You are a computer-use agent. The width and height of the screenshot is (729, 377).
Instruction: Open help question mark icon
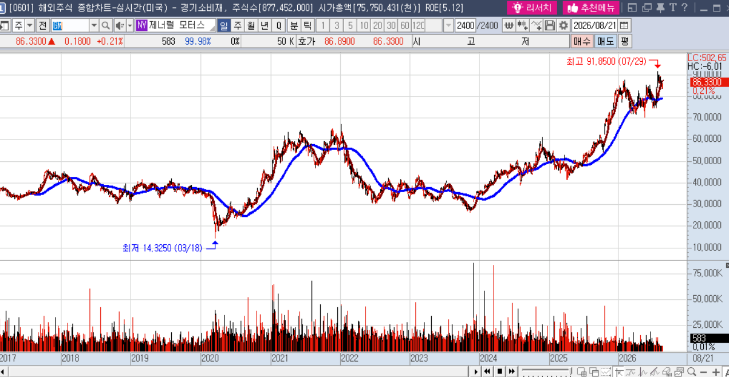click(684, 7)
